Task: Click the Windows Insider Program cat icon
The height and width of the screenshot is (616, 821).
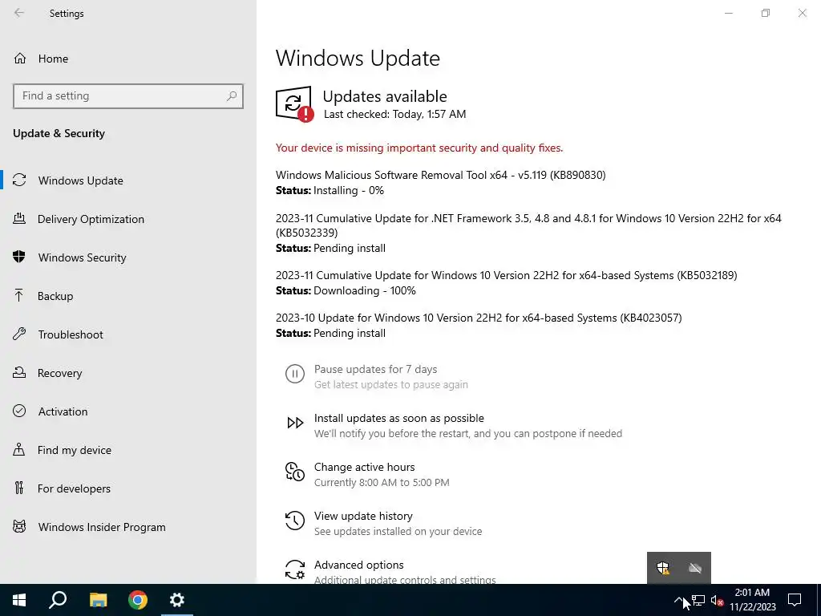Action: pos(19,527)
